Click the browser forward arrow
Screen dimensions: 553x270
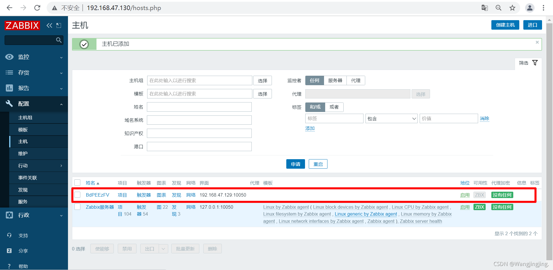(23, 8)
